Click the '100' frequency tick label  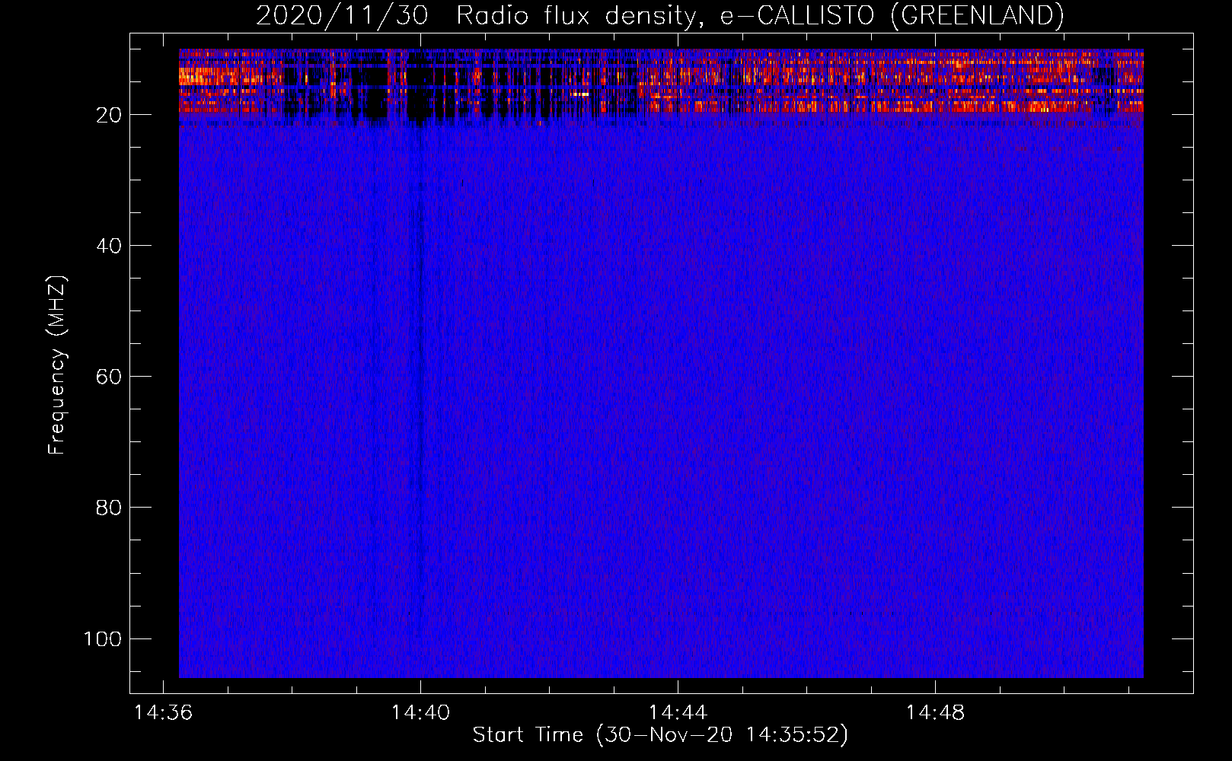pos(103,638)
